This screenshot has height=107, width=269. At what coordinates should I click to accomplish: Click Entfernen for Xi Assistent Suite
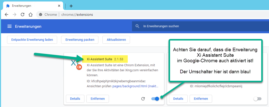tap(98, 98)
